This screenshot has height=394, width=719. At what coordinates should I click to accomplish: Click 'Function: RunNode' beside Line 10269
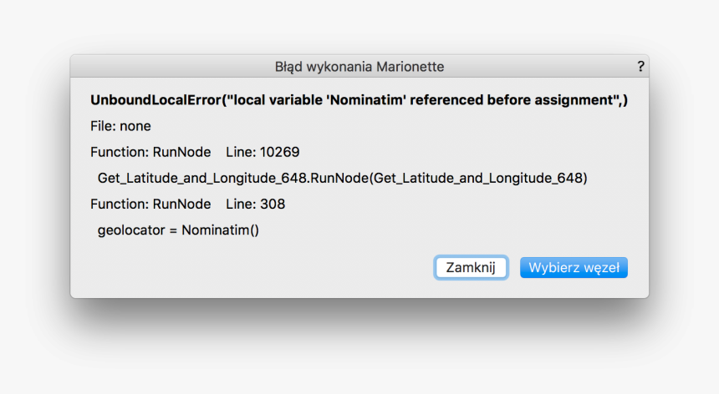click(150, 152)
